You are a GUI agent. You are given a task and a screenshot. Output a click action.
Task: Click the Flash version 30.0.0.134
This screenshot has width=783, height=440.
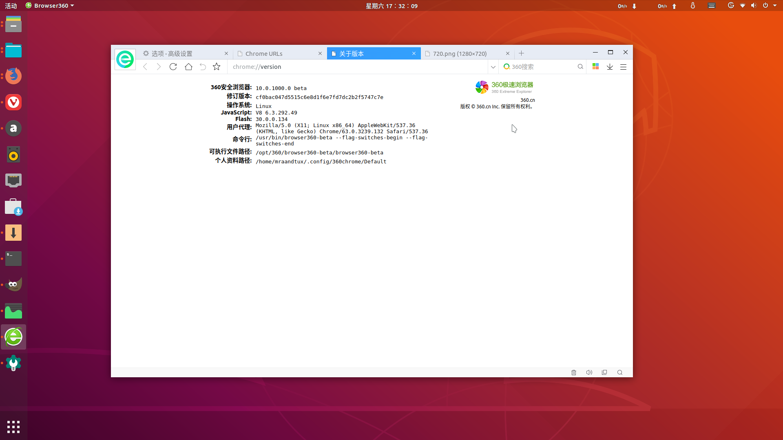pos(272,119)
